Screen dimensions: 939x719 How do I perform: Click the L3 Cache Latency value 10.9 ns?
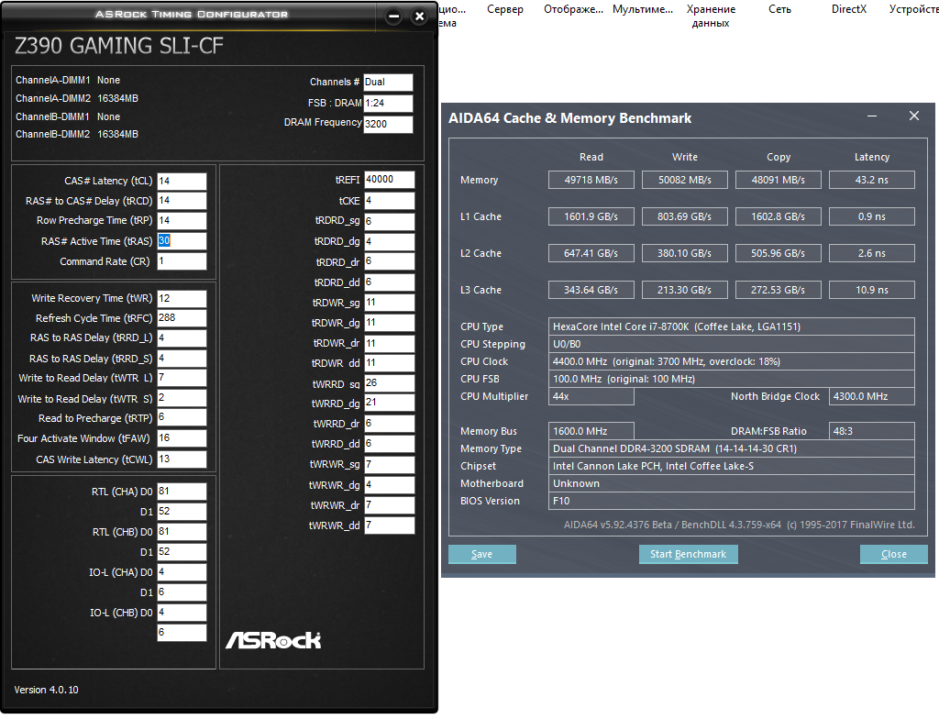[x=872, y=290]
